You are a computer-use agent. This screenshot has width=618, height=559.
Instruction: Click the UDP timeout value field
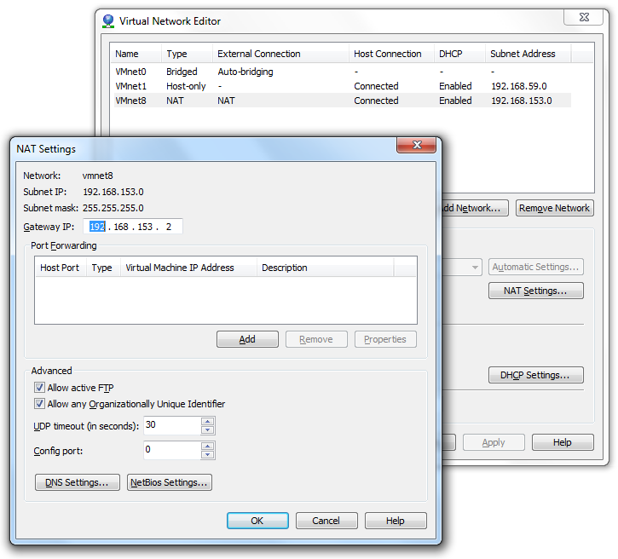(173, 425)
